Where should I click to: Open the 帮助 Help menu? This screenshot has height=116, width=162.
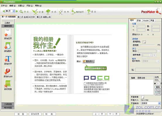tap(38, 6)
